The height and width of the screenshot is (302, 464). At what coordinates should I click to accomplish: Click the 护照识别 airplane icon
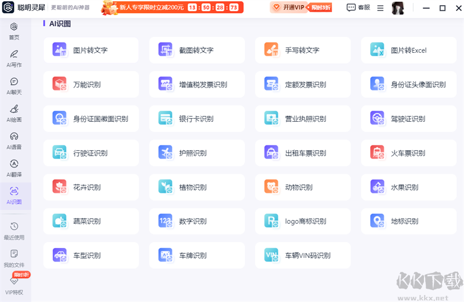coord(165,152)
